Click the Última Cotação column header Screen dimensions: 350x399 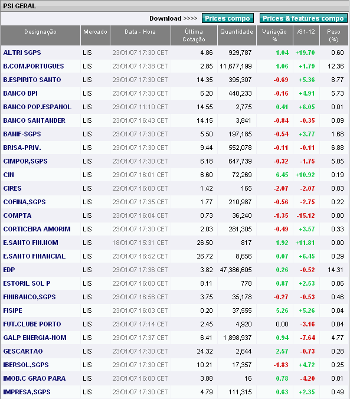click(x=194, y=35)
